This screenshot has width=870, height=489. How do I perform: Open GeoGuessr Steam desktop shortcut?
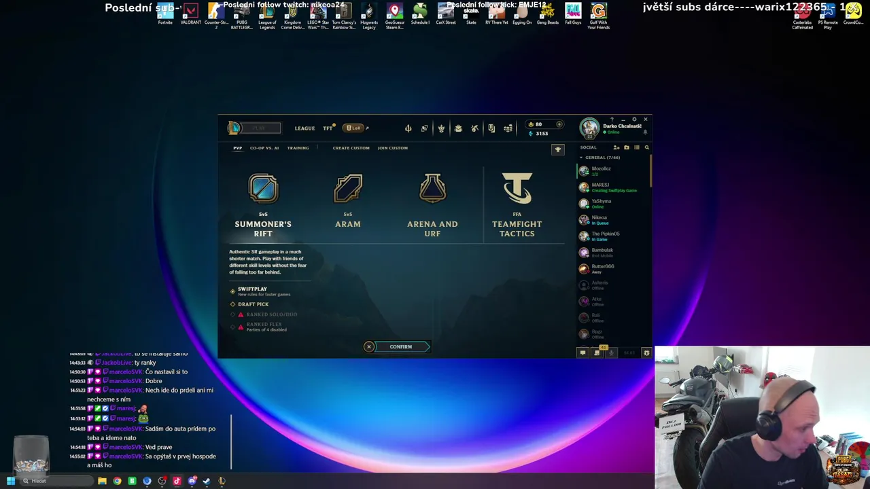tap(394, 16)
